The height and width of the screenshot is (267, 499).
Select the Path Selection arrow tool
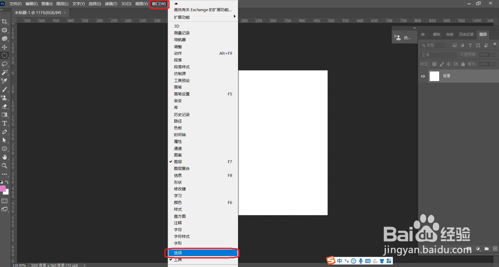[x=4, y=140]
